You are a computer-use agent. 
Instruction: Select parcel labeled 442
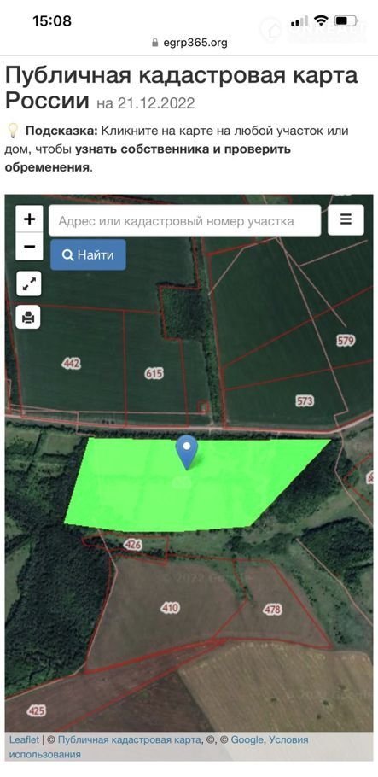point(72,363)
